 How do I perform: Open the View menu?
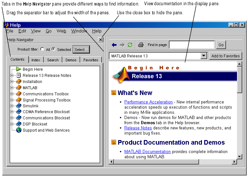click(36, 31)
